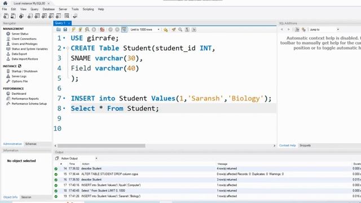Open the Query menu
361x203 pixels.
click(x=34, y=9)
